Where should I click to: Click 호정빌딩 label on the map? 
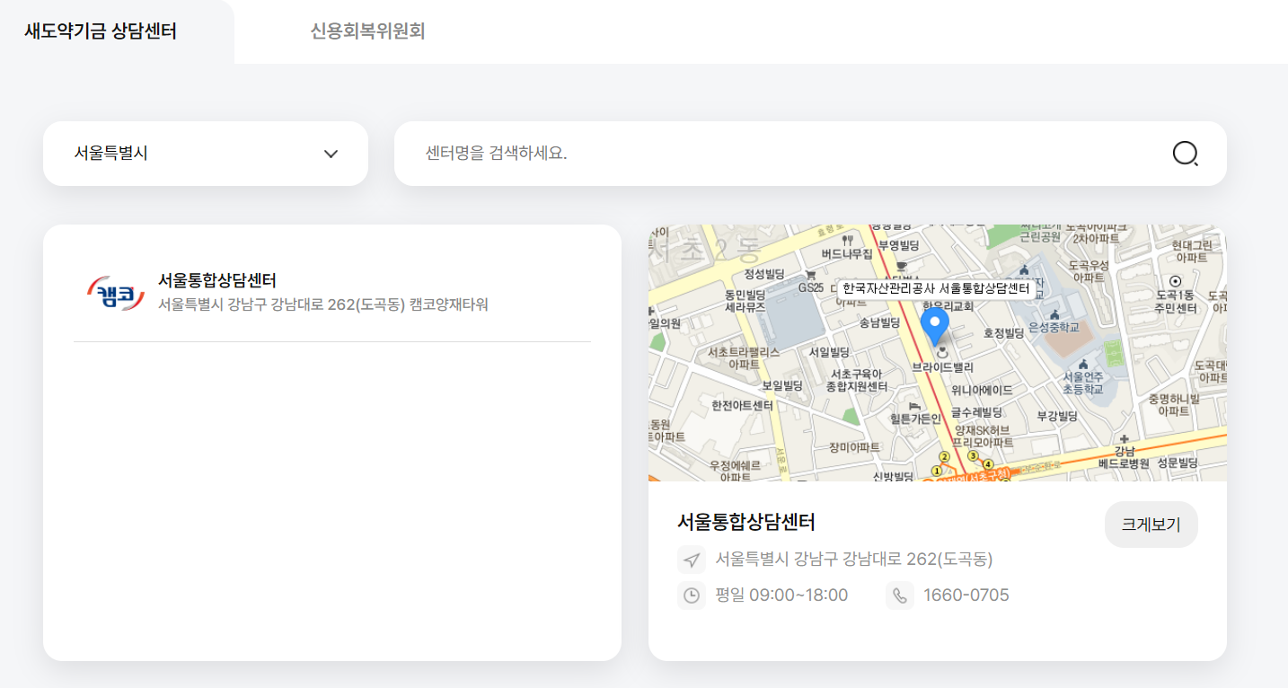tap(1003, 332)
